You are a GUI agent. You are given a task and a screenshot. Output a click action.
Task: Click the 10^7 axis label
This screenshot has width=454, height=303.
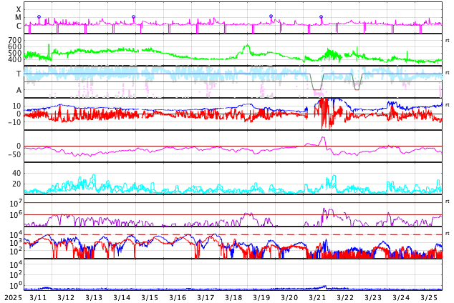pos(16,203)
